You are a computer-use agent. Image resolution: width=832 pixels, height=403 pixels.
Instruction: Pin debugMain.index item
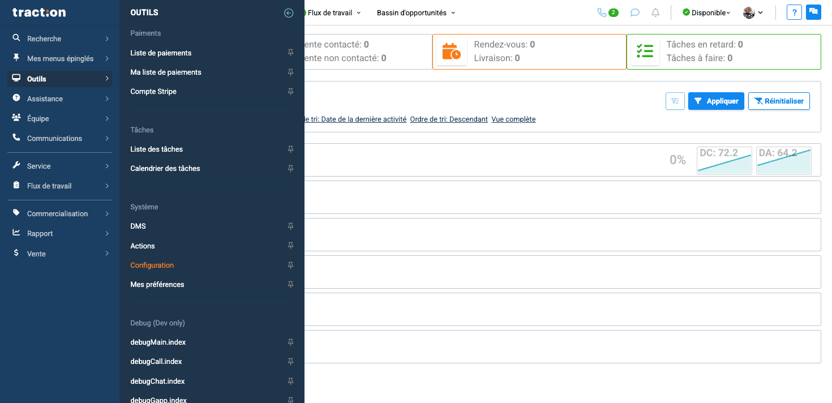pyautogui.click(x=290, y=342)
